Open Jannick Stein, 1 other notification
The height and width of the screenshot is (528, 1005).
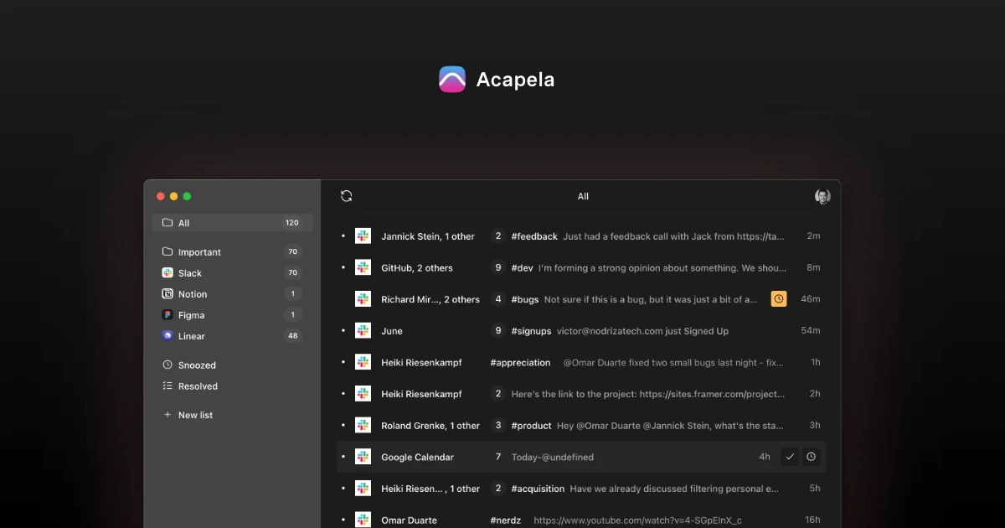428,236
